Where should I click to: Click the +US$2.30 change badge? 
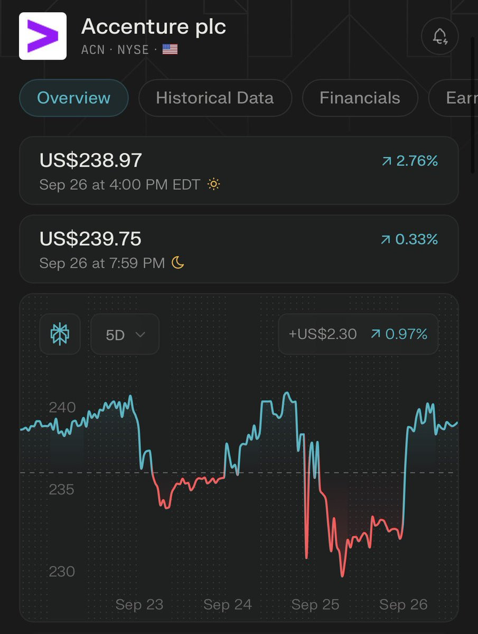click(323, 334)
